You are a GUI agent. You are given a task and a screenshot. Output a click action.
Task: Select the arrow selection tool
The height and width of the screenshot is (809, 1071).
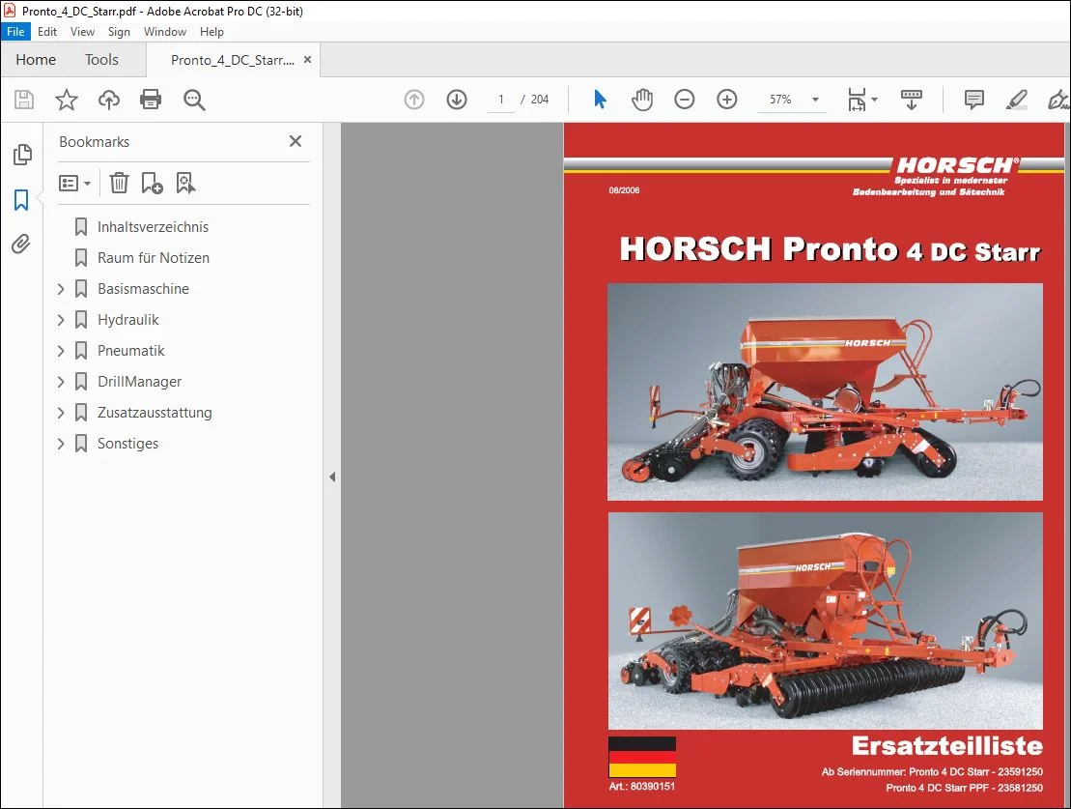[600, 100]
